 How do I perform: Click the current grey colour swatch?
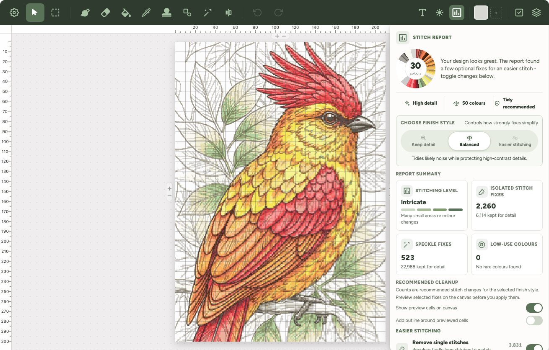481,13
